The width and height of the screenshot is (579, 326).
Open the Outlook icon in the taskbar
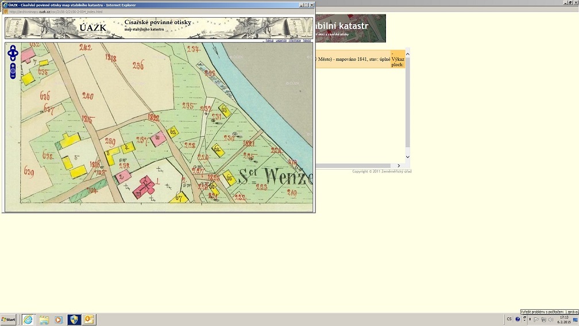click(89, 319)
